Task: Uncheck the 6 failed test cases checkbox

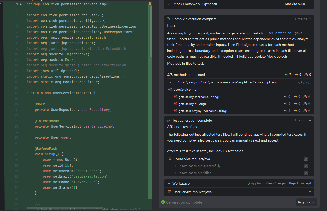Action: pos(306,173)
